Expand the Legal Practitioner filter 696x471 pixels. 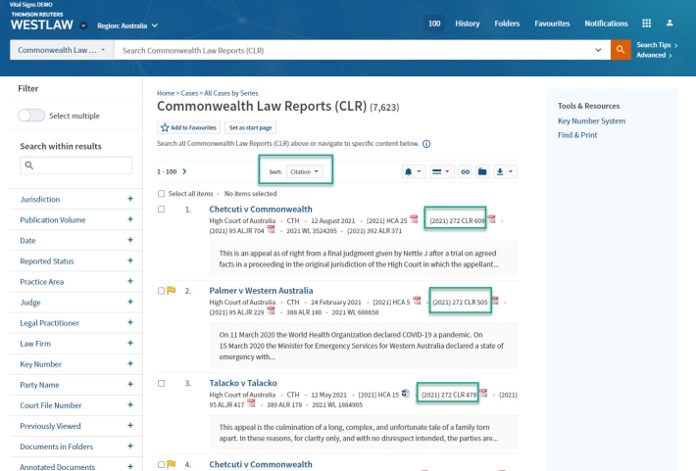130,322
